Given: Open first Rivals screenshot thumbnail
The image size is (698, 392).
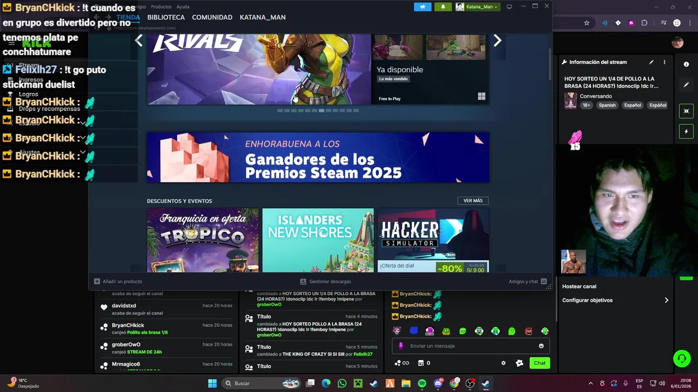Looking at the screenshot, I should [x=398, y=47].
